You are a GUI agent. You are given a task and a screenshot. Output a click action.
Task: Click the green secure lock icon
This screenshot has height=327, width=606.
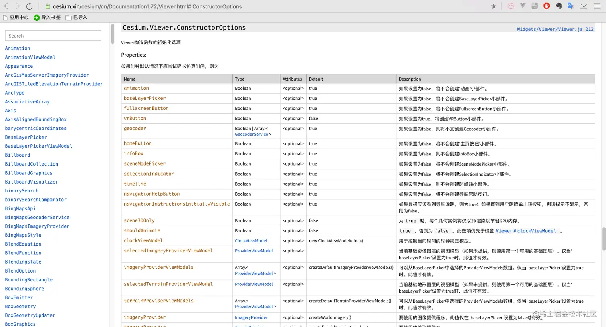pyautogui.click(x=48, y=6)
